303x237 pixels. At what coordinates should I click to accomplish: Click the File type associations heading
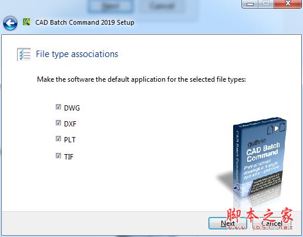click(x=77, y=54)
